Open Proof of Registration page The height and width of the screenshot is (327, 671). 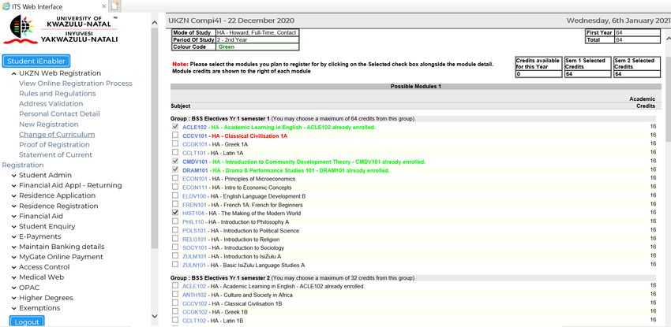(54, 145)
